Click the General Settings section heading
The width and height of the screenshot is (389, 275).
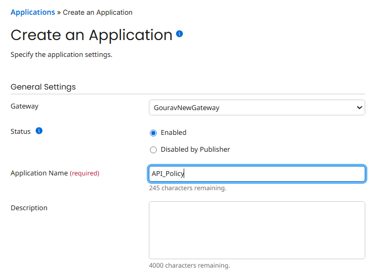coord(43,87)
